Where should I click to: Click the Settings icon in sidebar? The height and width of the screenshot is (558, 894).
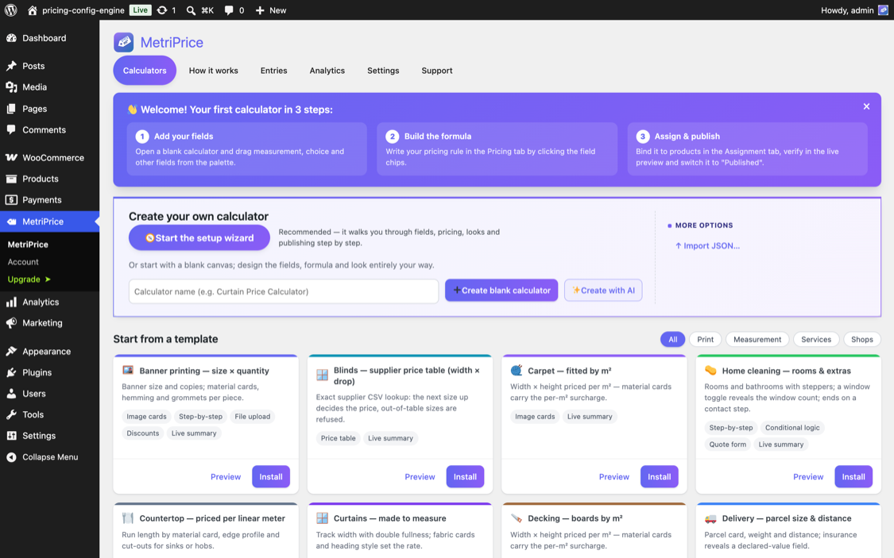(11, 436)
